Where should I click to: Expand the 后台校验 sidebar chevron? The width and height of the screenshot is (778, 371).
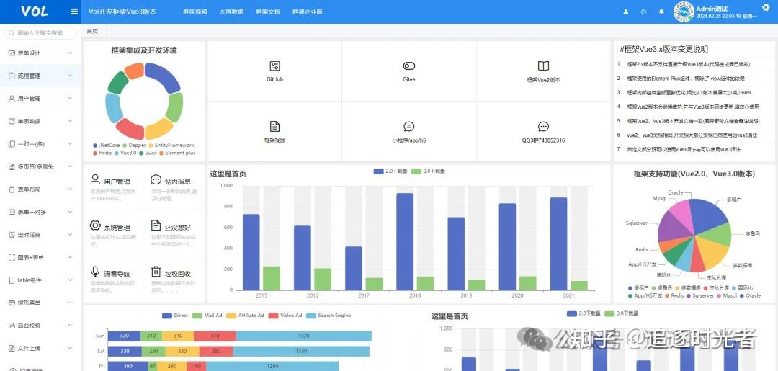click(x=70, y=326)
